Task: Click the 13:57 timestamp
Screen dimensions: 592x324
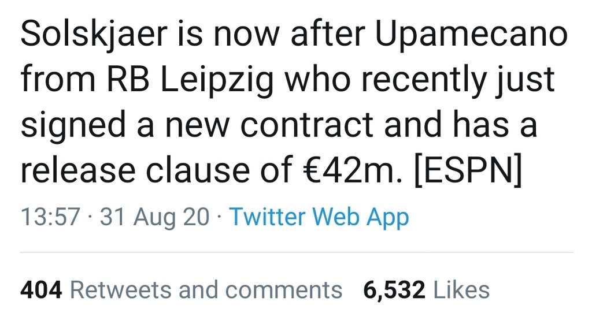Action: pos(50,218)
